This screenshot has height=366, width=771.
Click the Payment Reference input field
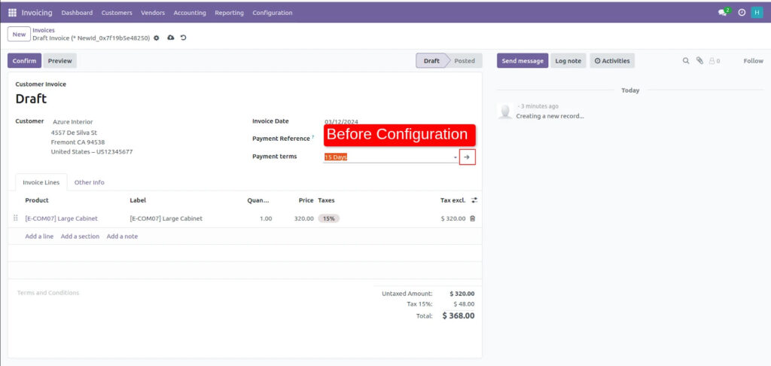tap(392, 139)
